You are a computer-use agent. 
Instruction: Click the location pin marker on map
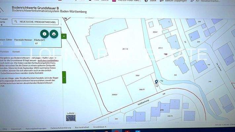156,82
